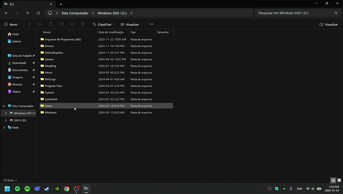Click Este Computador in the breadcrumb
Image resolution: width=343 pixels, height=194 pixels.
[x=75, y=13]
